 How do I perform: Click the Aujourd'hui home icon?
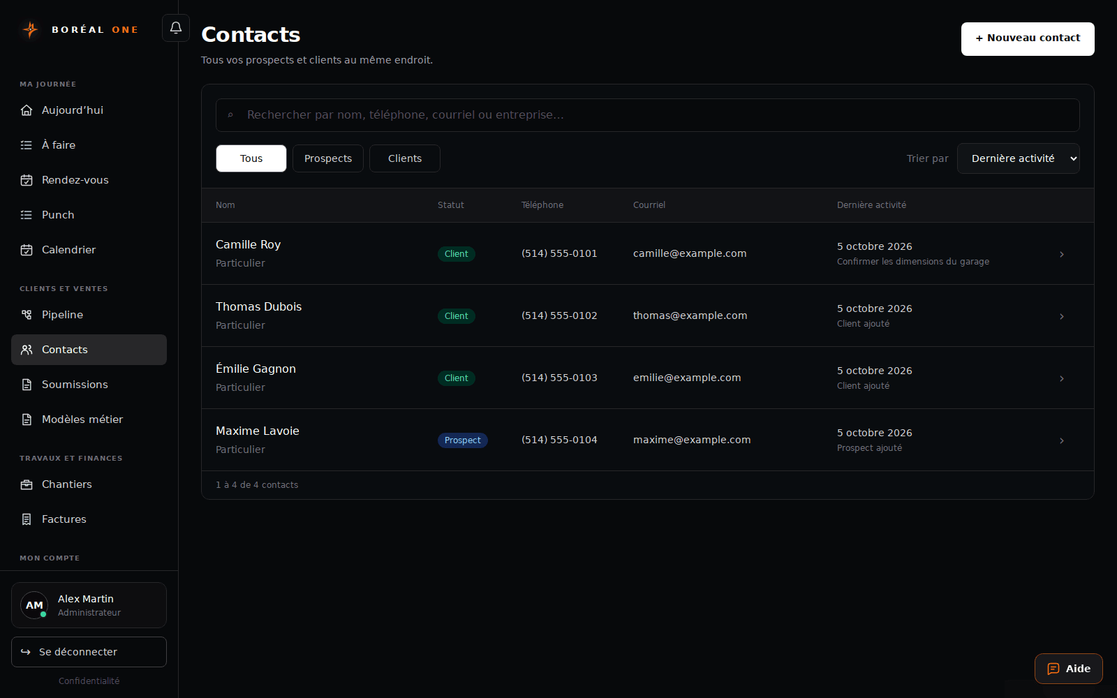pyautogui.click(x=27, y=110)
